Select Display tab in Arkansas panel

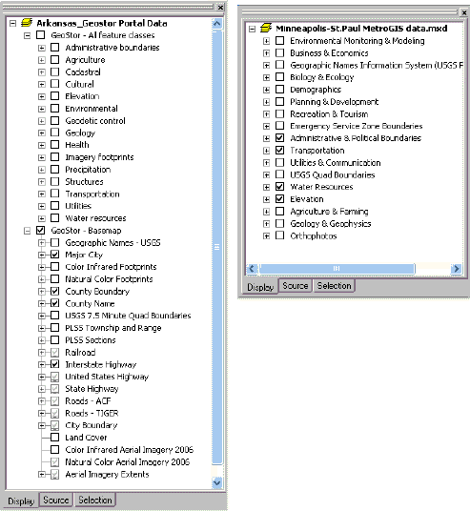tap(21, 501)
